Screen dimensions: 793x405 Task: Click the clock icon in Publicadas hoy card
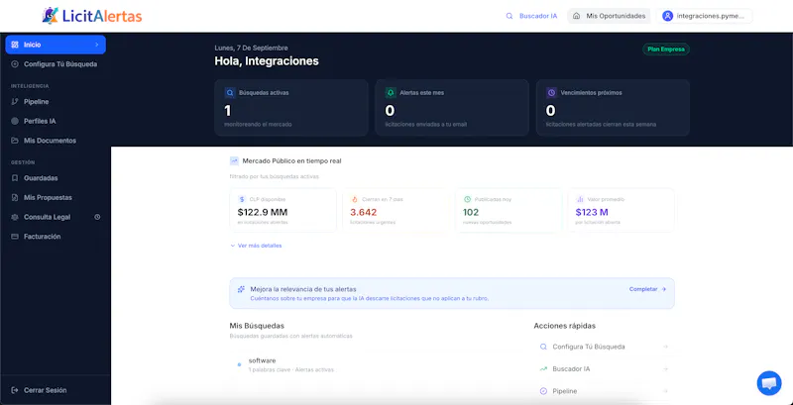(467, 199)
